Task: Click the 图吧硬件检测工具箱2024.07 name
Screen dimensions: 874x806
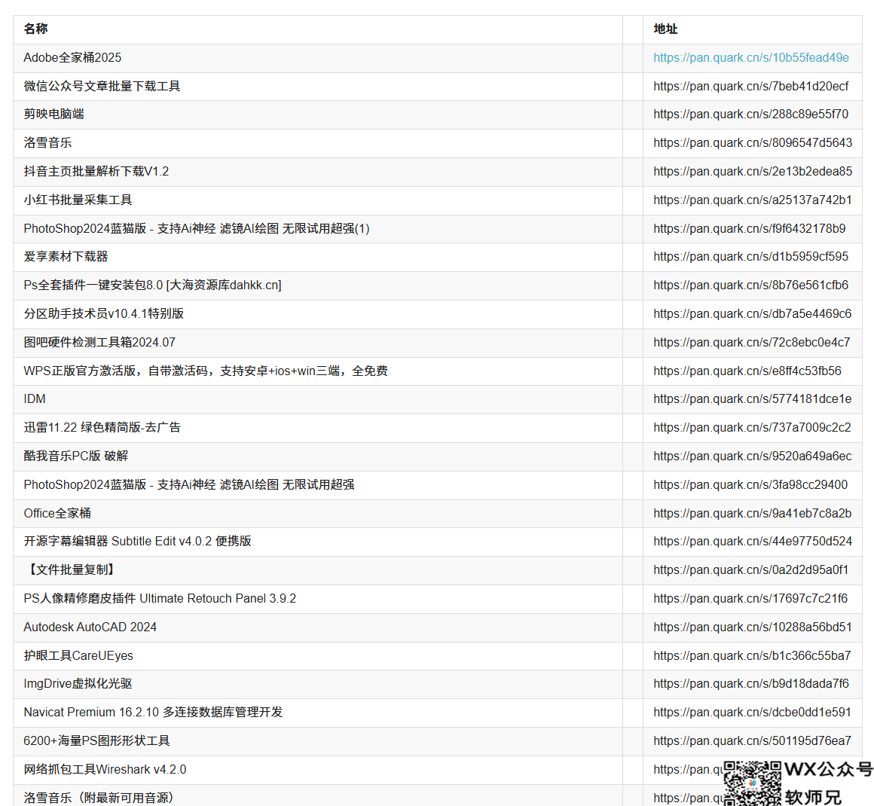Action: click(99, 342)
